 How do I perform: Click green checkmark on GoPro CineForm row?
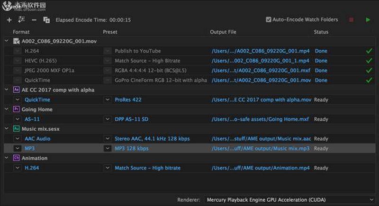(x=369, y=80)
